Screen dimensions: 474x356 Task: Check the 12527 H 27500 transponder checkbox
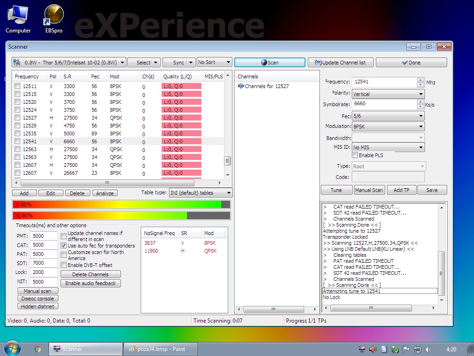18,117
